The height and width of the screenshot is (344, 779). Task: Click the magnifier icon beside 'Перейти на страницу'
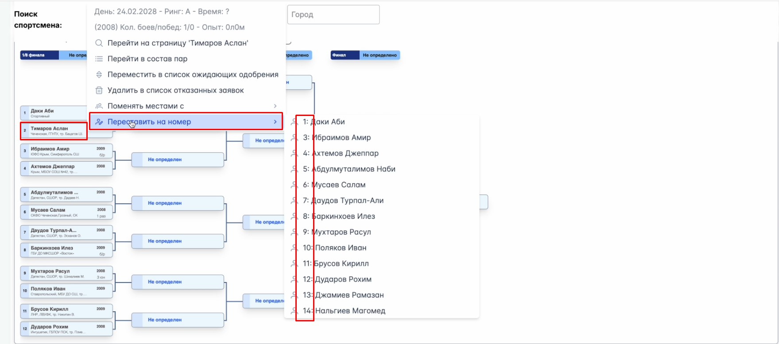tap(99, 43)
